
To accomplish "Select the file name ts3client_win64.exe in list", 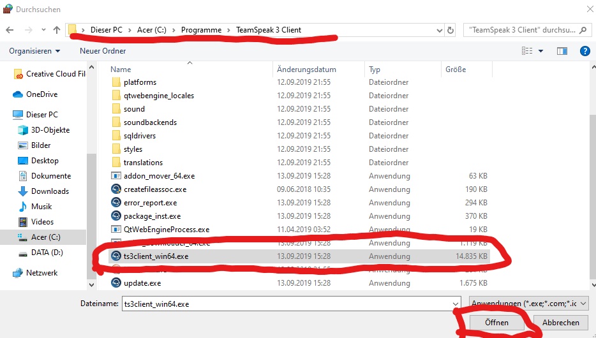I will [x=156, y=256].
